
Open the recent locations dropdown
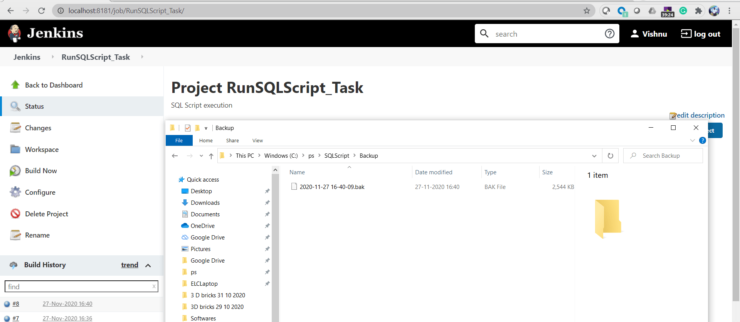tap(201, 156)
